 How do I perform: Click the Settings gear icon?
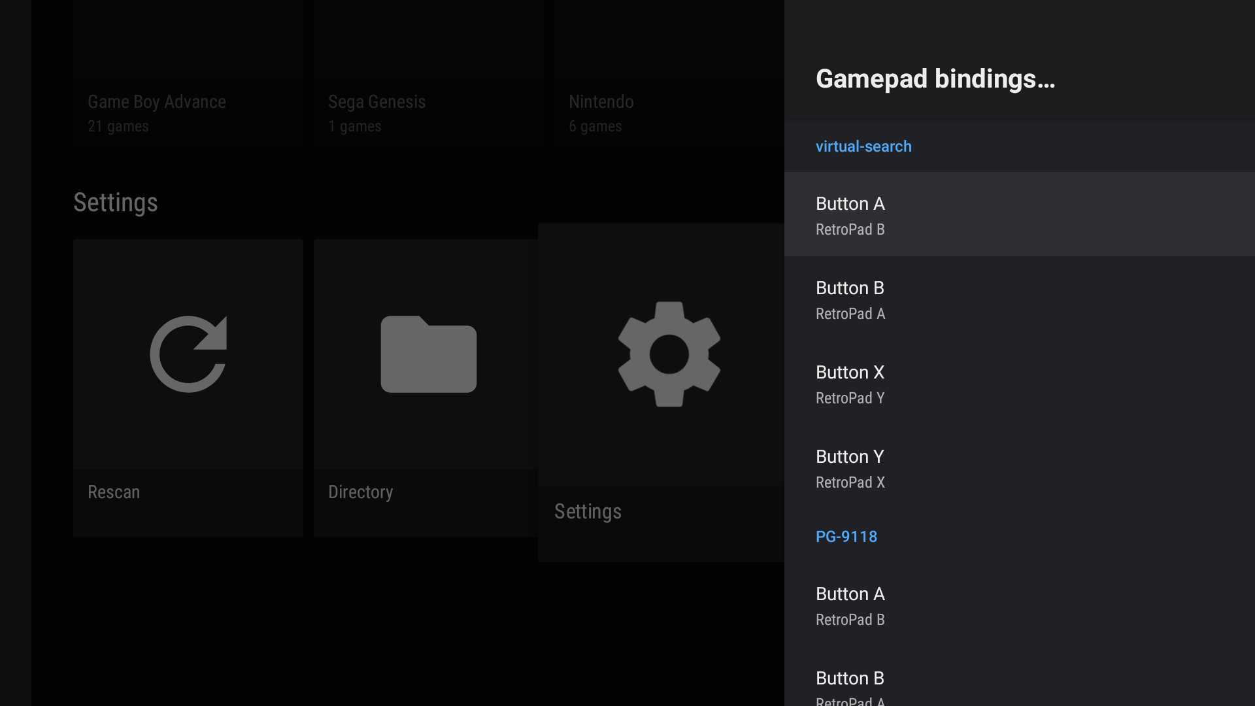(669, 354)
